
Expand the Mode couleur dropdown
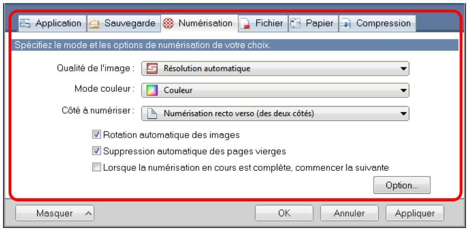coord(403,91)
